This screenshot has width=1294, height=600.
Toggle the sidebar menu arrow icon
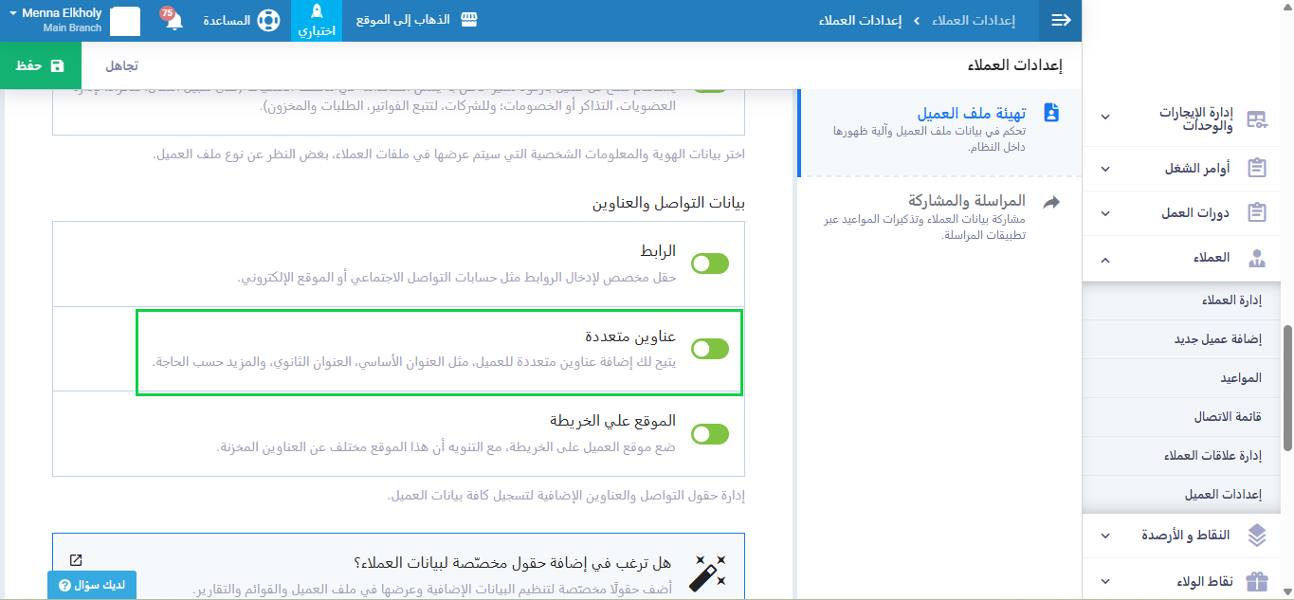1061,20
